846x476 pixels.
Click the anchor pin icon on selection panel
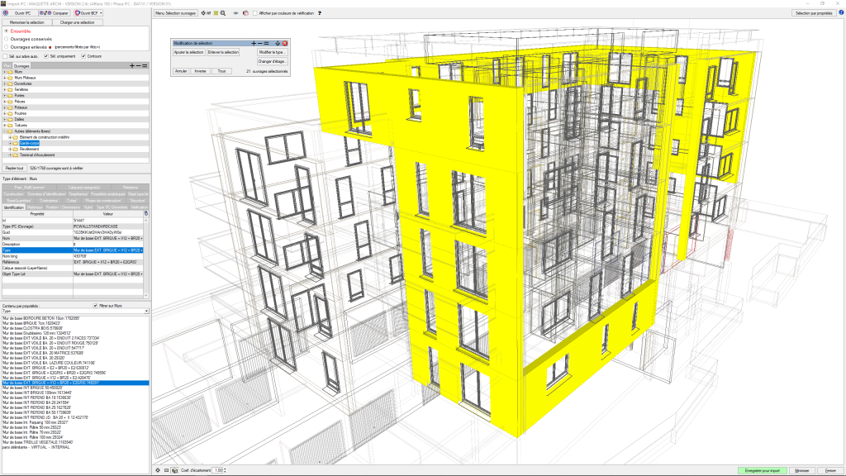(x=277, y=42)
